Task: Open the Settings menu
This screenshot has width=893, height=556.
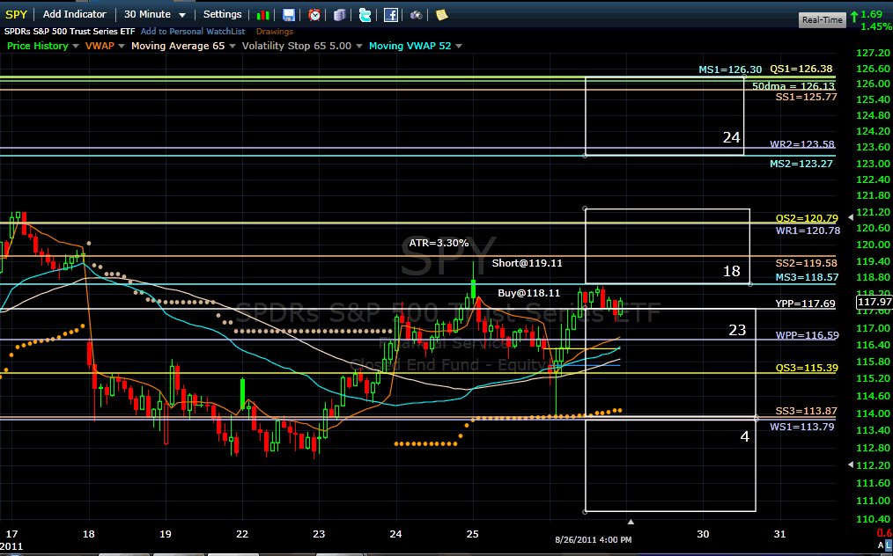Action: [x=222, y=14]
